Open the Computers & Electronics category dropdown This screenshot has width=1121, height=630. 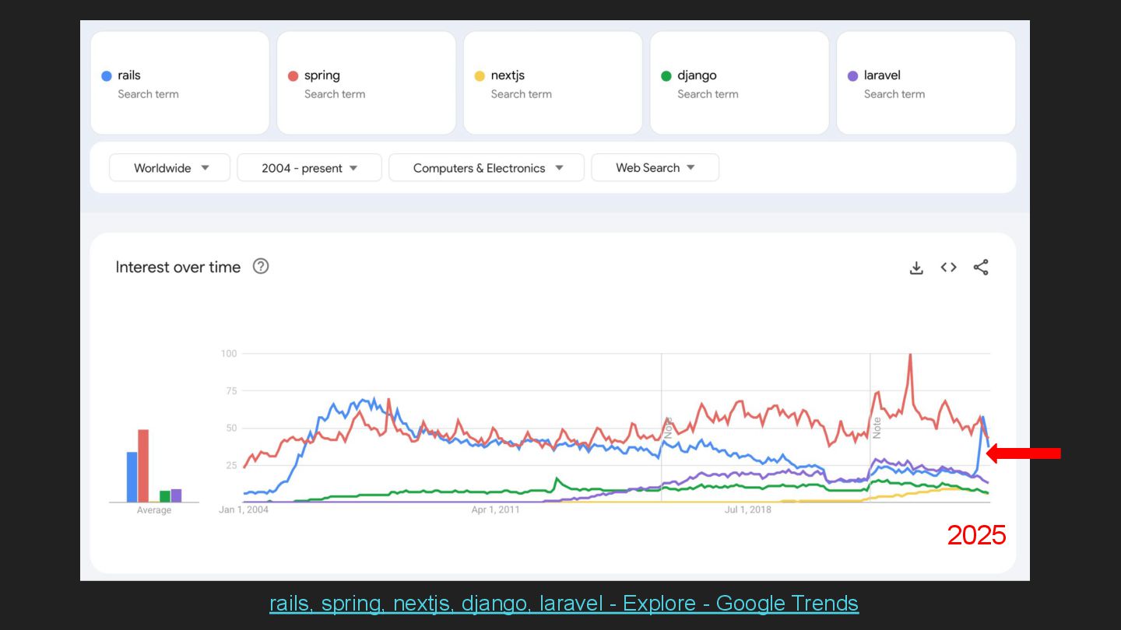pos(487,168)
